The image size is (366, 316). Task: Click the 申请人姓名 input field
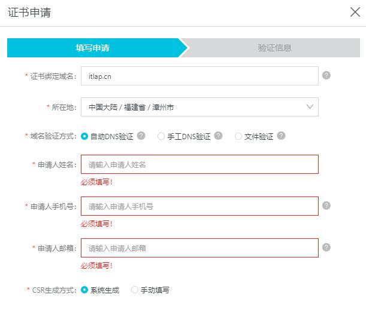[x=199, y=164]
